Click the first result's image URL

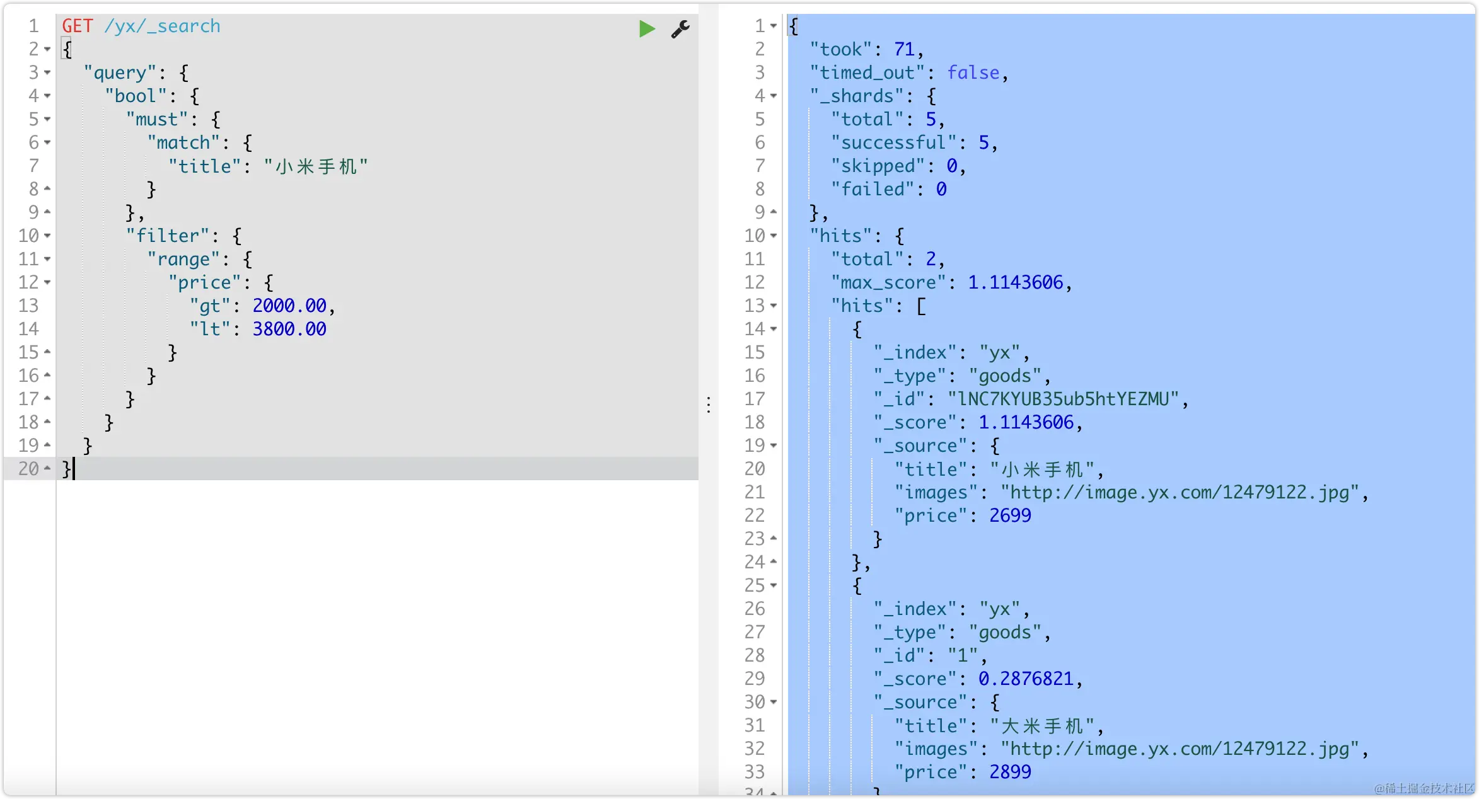pyautogui.click(x=1179, y=493)
